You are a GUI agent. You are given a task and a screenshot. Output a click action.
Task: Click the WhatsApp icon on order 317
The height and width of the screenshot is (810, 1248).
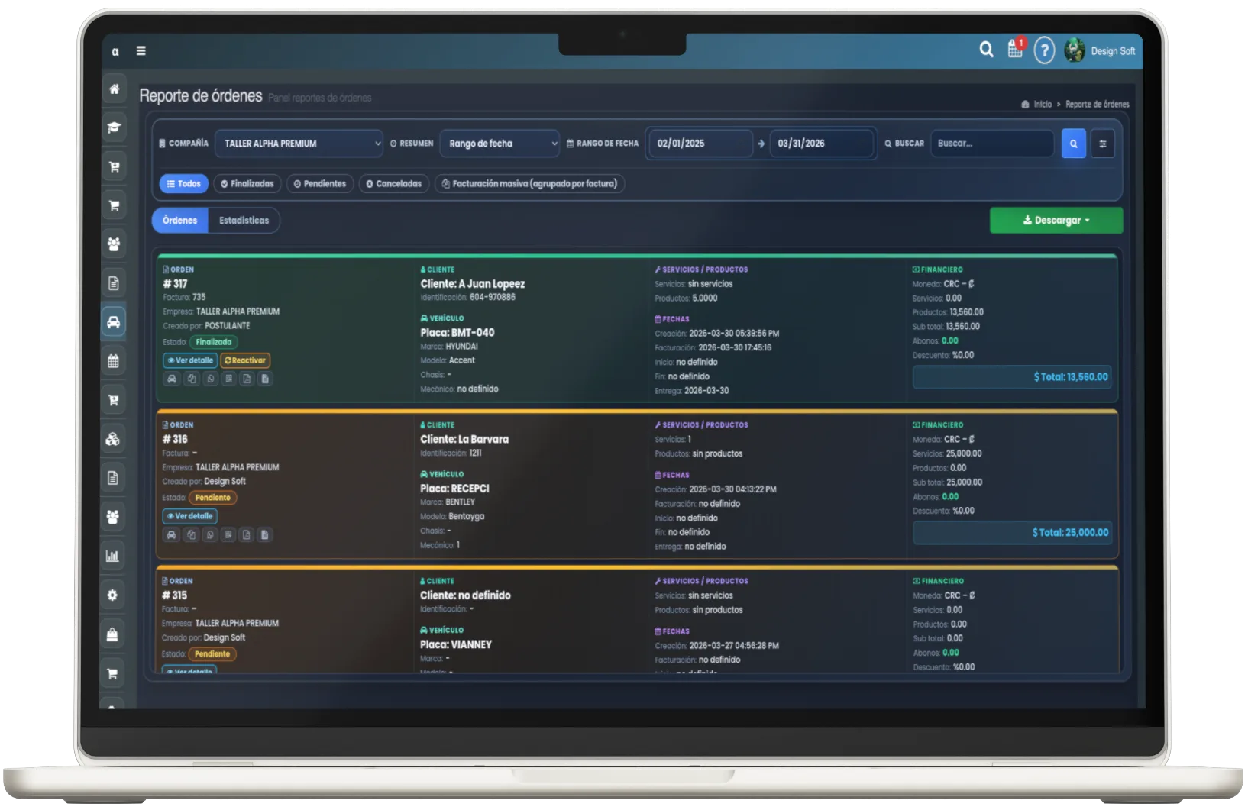pos(210,379)
